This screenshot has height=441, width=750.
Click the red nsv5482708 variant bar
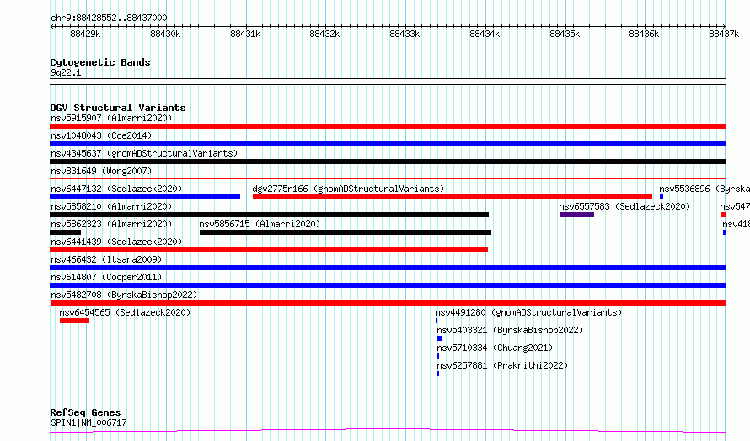(x=388, y=303)
